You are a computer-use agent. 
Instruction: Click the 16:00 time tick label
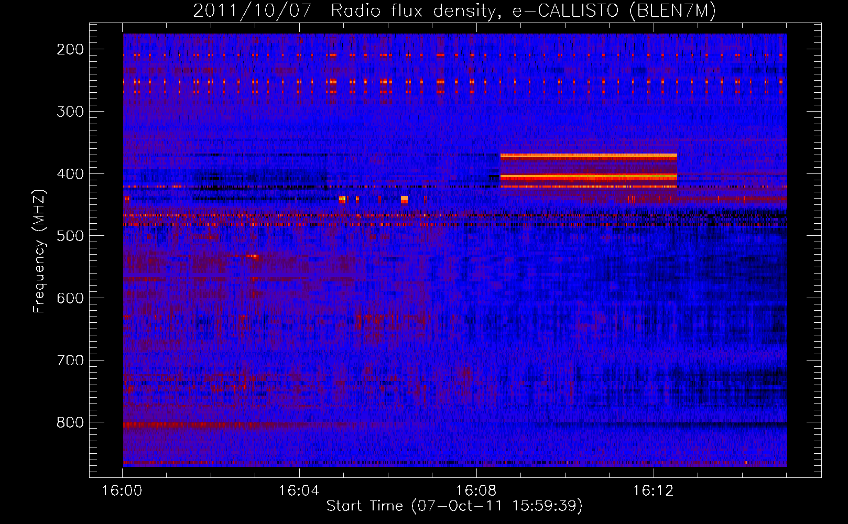[122, 491]
